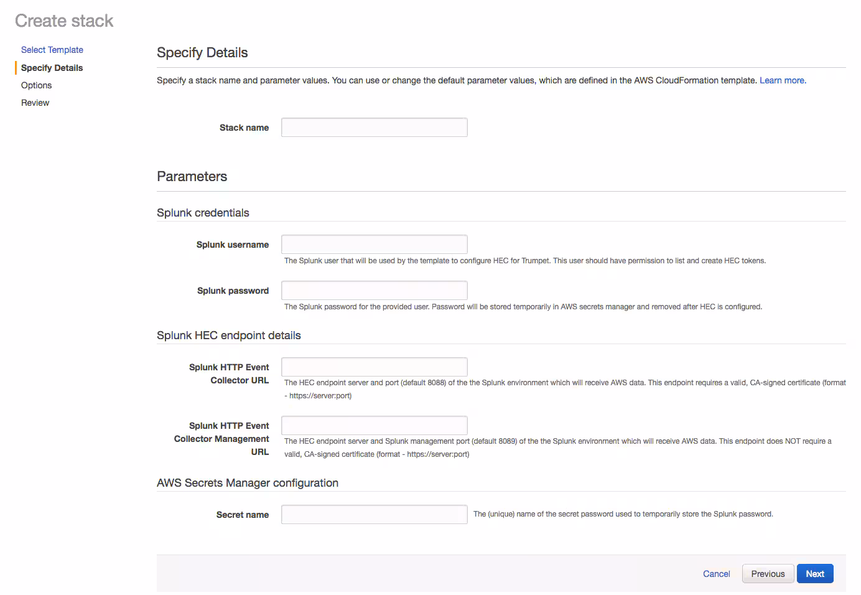Click into the Splunk username box

[374, 245]
